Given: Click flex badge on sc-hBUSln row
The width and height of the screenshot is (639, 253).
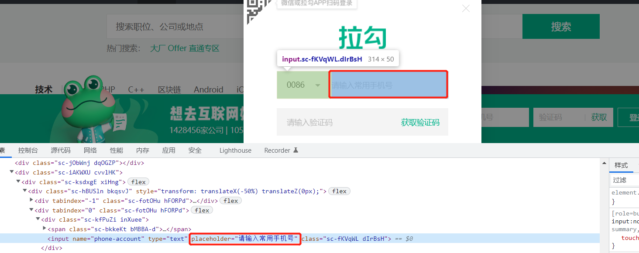Looking at the screenshot, I should click(x=340, y=191).
